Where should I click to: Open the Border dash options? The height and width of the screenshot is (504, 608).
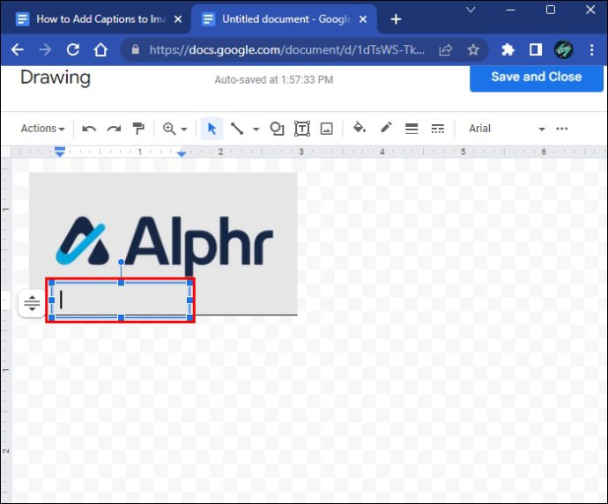438,129
